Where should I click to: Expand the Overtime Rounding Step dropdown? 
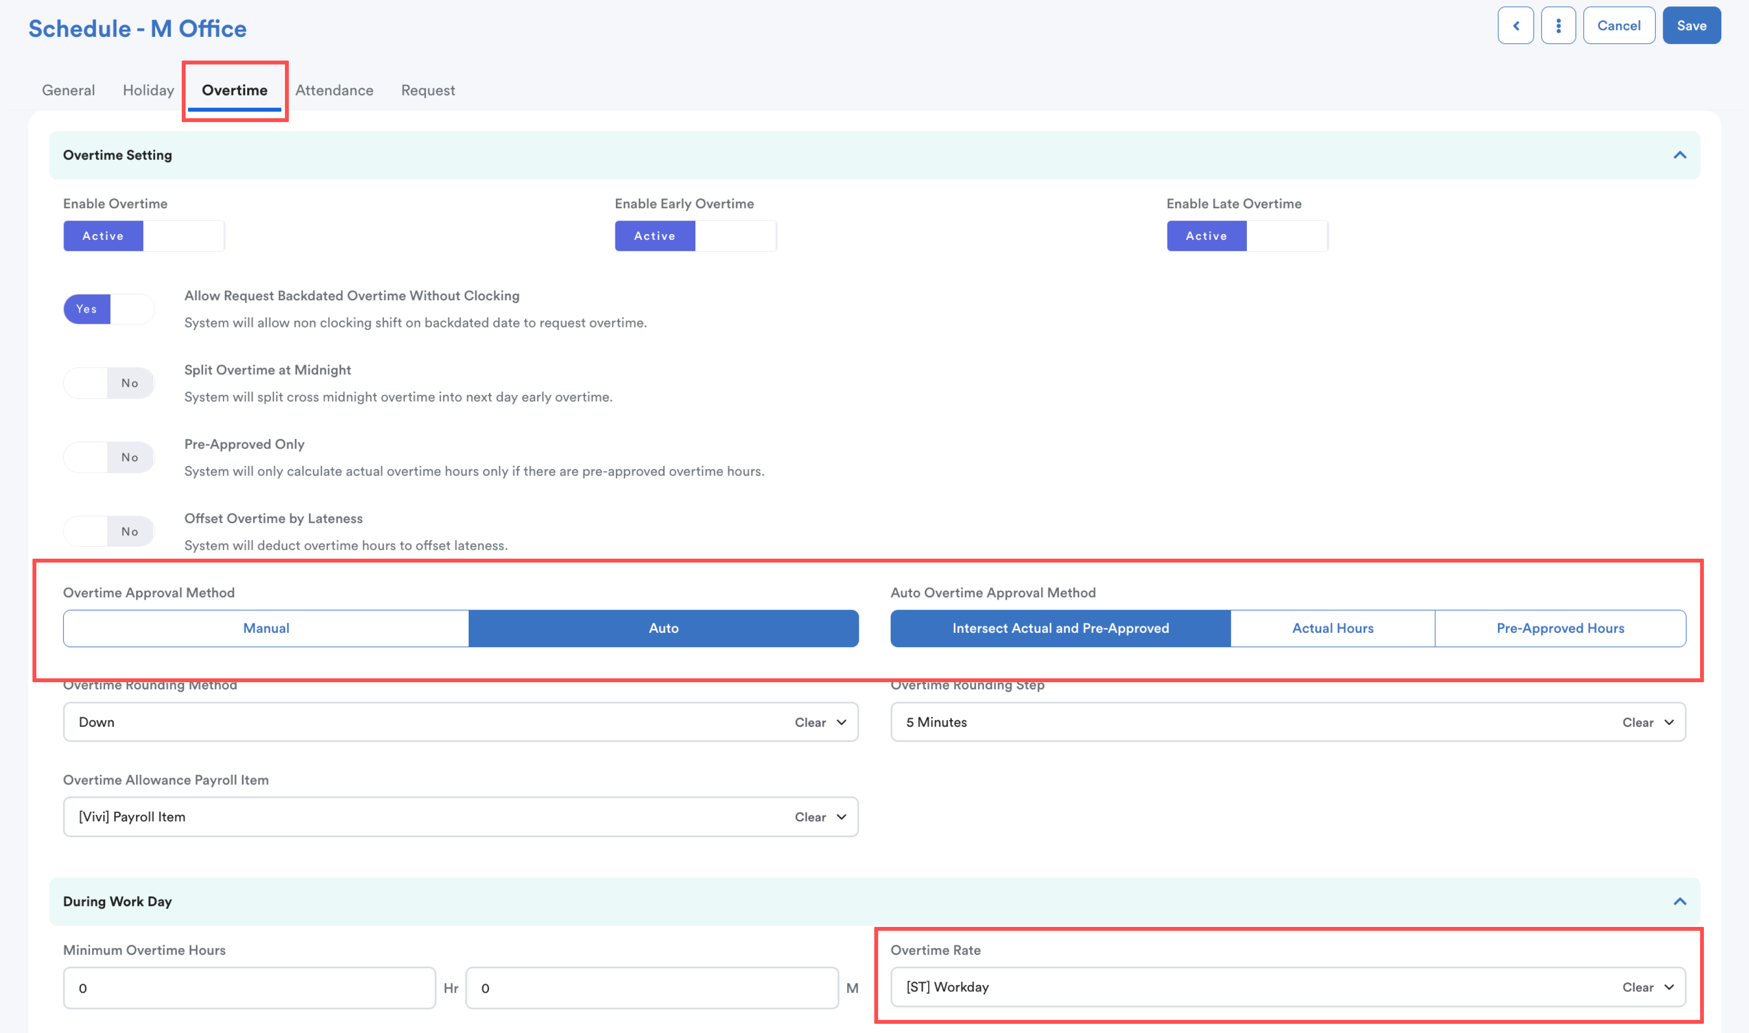(1668, 722)
